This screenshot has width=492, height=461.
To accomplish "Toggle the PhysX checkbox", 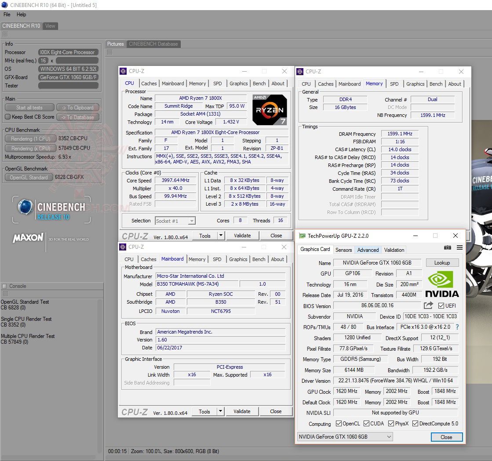I will (391, 424).
